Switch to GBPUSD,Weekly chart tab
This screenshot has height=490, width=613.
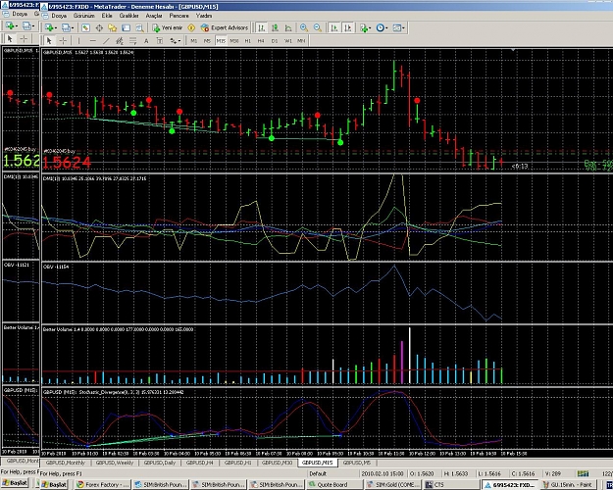click(115, 463)
